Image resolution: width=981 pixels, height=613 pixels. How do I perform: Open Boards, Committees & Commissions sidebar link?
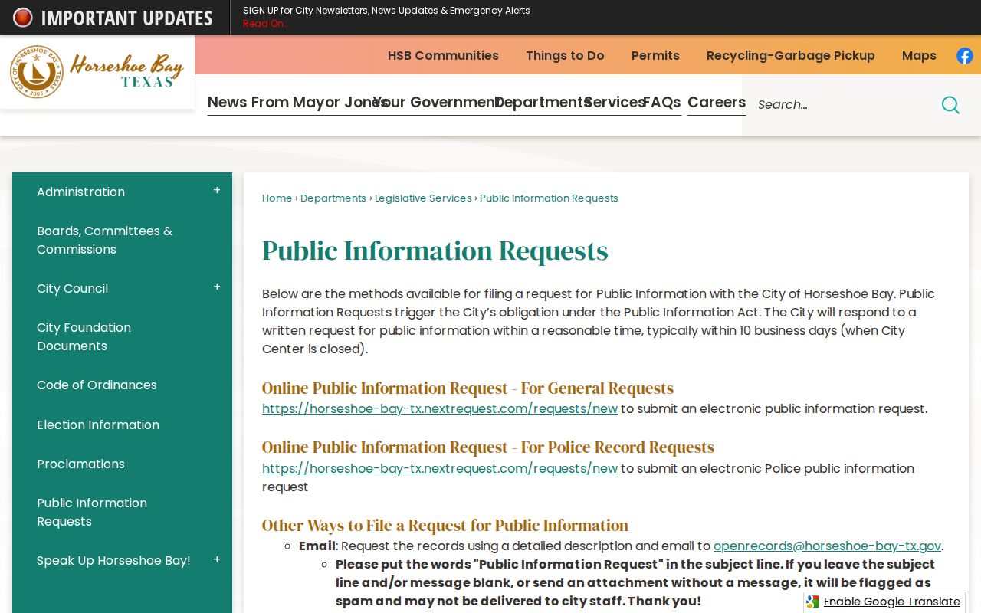tap(104, 241)
